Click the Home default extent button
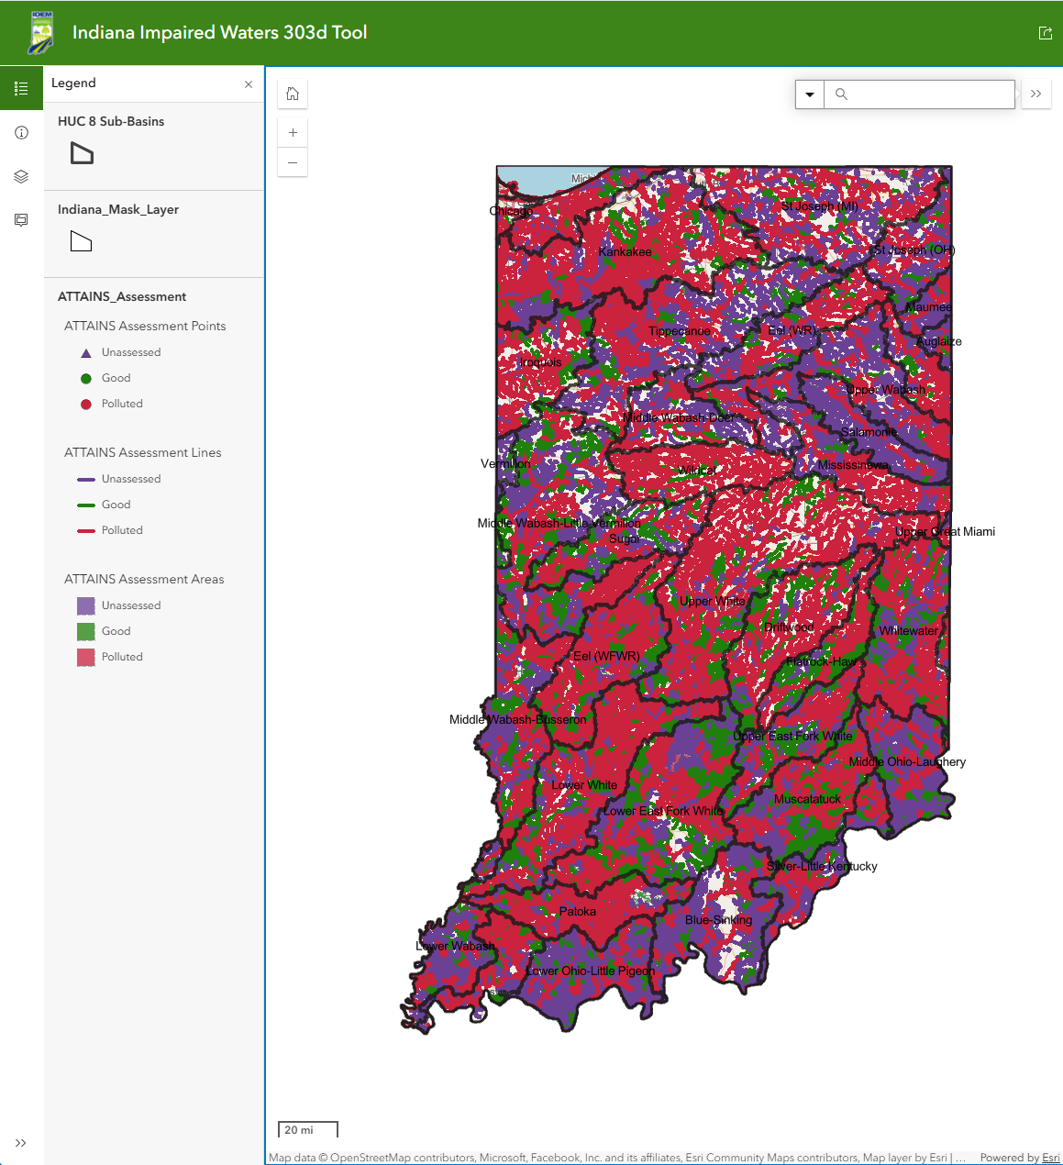Image resolution: width=1063 pixels, height=1165 pixels. coord(293,94)
